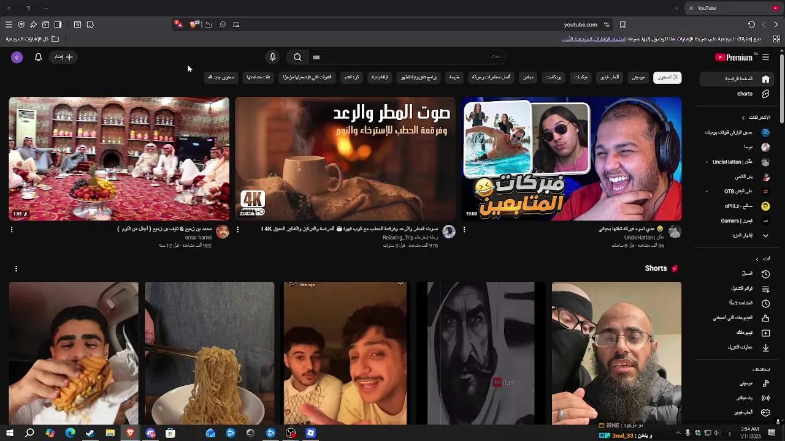Select the Mixes filter chip
Screen dimensions: 785x441
pyautogui.click(x=581, y=78)
